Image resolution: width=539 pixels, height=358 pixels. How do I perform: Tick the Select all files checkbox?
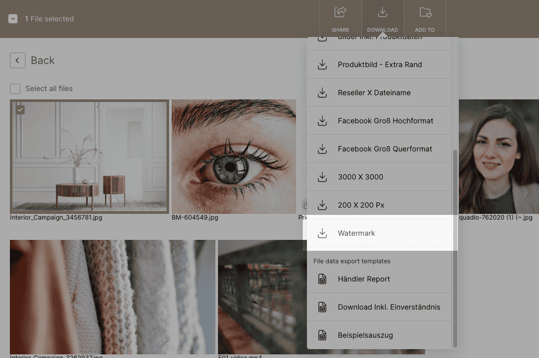click(15, 89)
